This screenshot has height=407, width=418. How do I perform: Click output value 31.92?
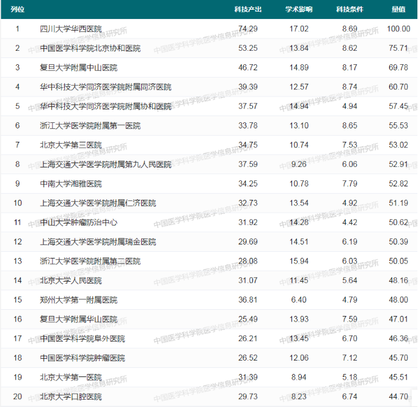(x=248, y=222)
